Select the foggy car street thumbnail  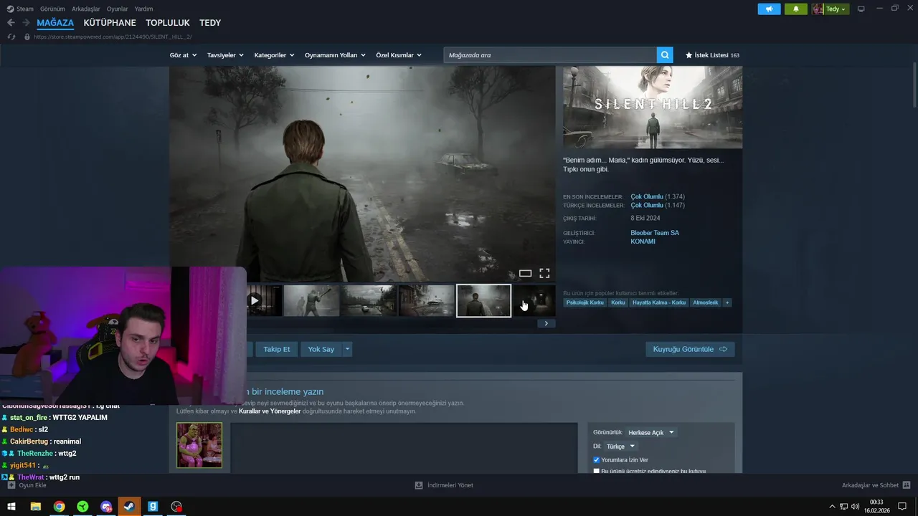426,301
